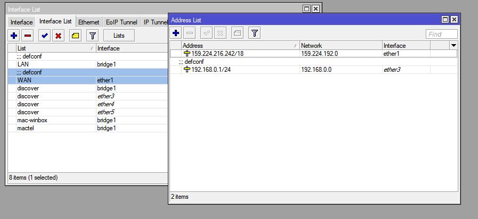Open the Lists button
Image resolution: width=478 pixels, height=219 pixels.
[x=119, y=36]
